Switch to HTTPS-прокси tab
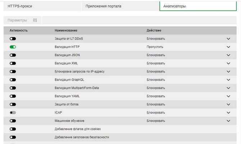241x144 pixels. tap(20, 6)
